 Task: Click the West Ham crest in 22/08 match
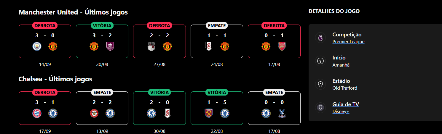coord(209,113)
